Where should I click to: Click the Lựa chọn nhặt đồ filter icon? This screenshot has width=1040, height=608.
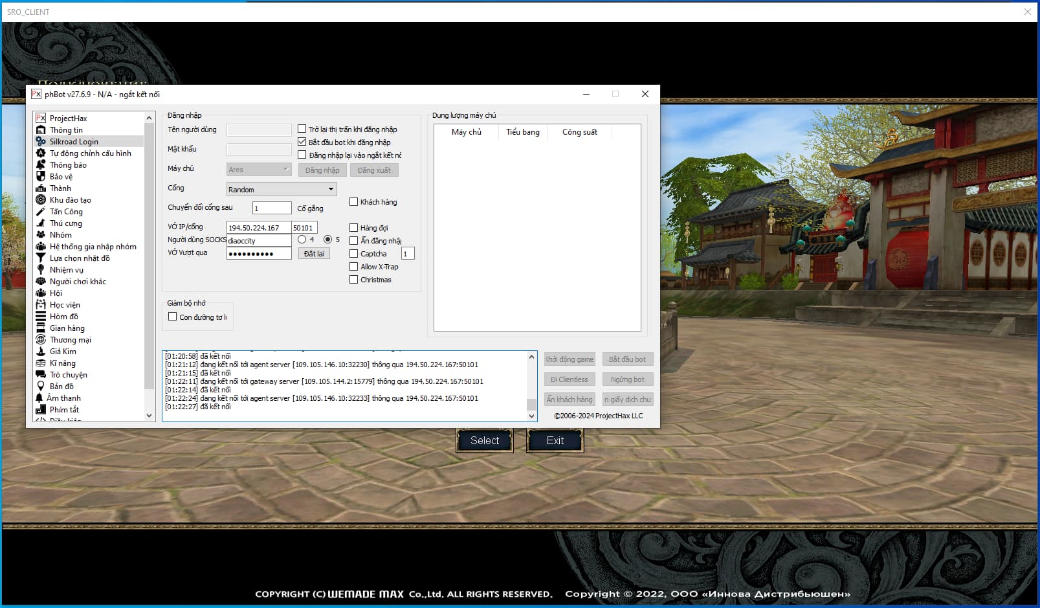tap(41, 258)
